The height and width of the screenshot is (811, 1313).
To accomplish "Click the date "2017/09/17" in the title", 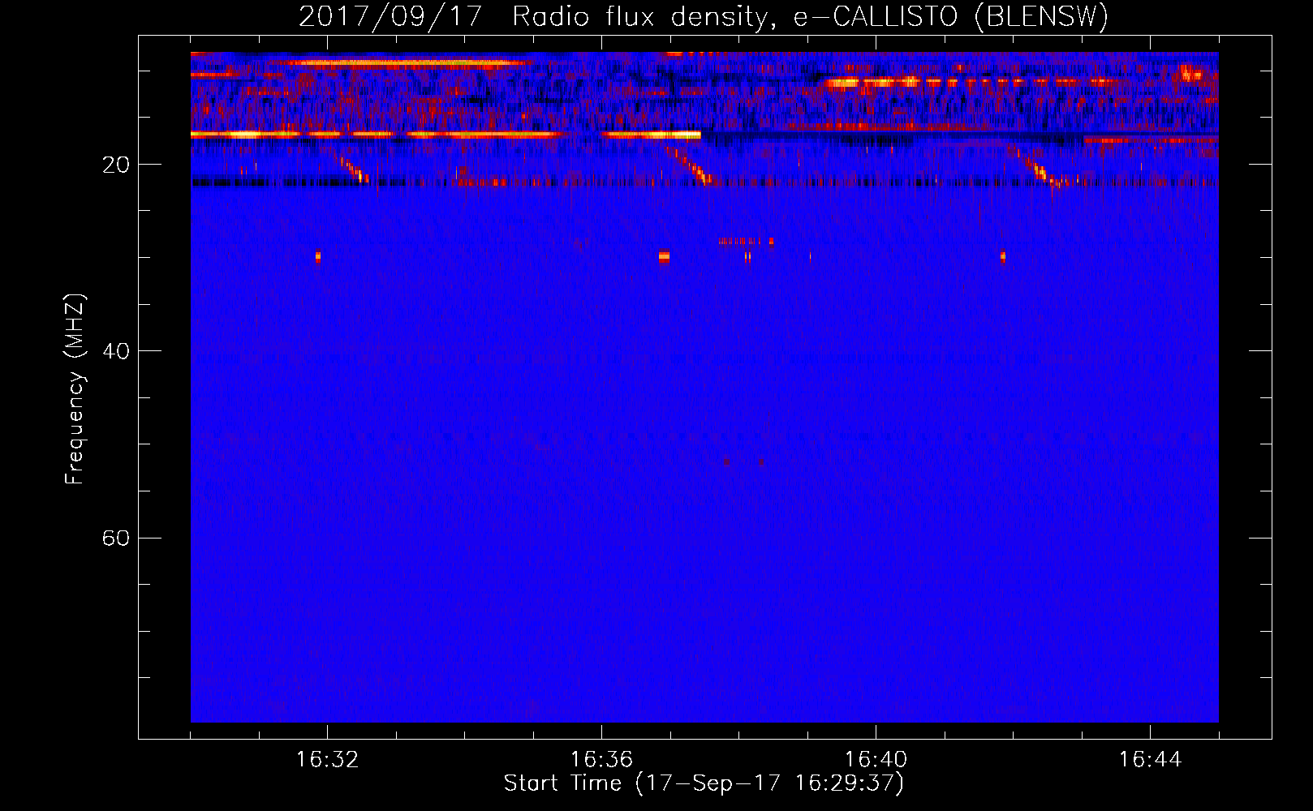I will click(390, 17).
